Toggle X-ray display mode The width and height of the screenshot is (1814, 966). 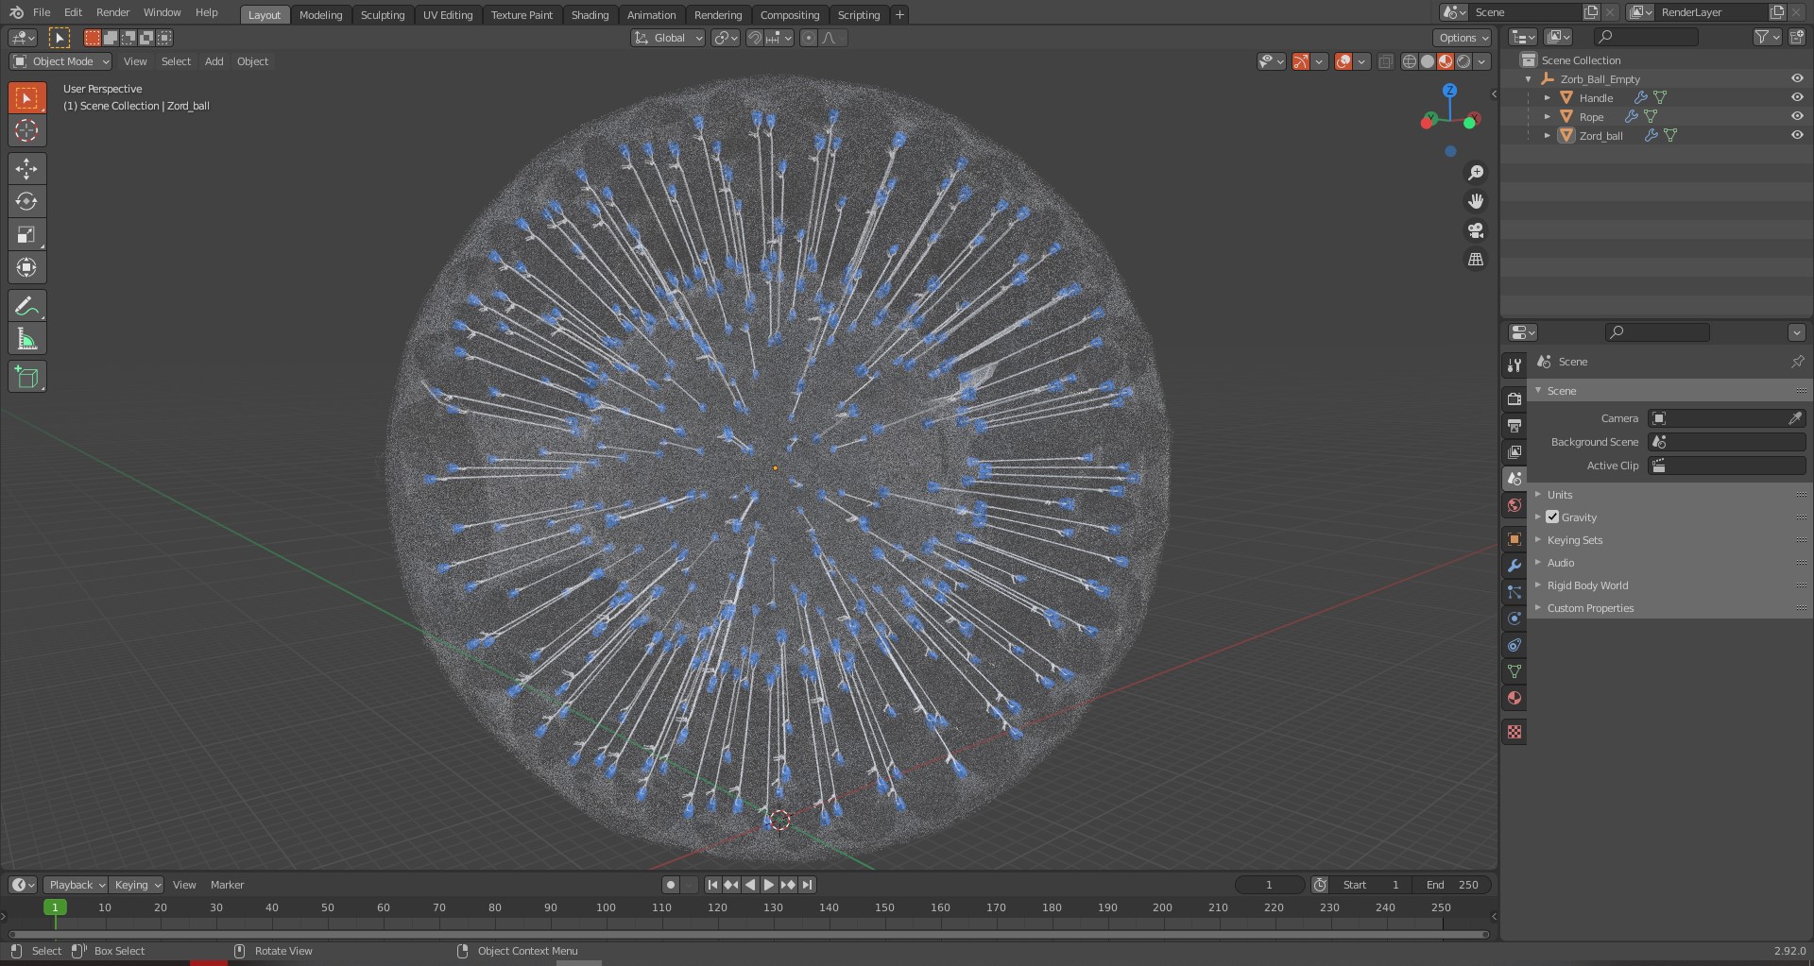pos(1386,61)
